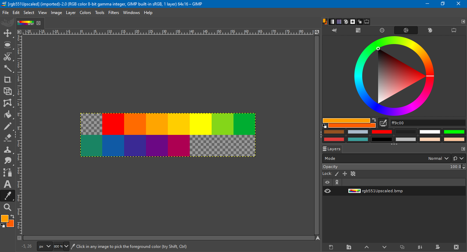The height and width of the screenshot is (252, 467).
Task: Create a new layer from Layers panel
Action: coord(331,247)
